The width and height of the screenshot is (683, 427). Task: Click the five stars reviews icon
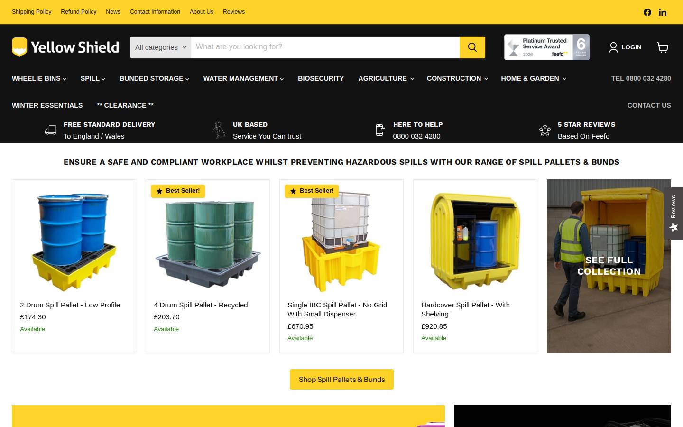point(545,130)
